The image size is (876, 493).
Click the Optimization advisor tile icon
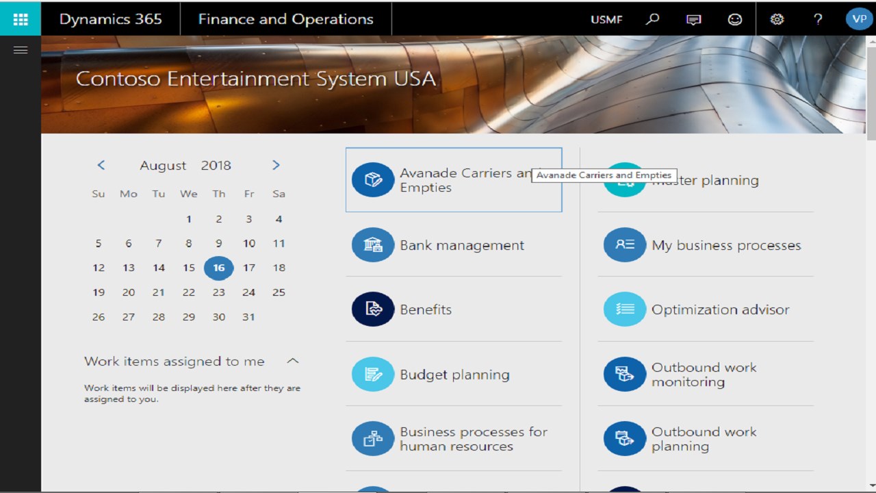pos(625,309)
